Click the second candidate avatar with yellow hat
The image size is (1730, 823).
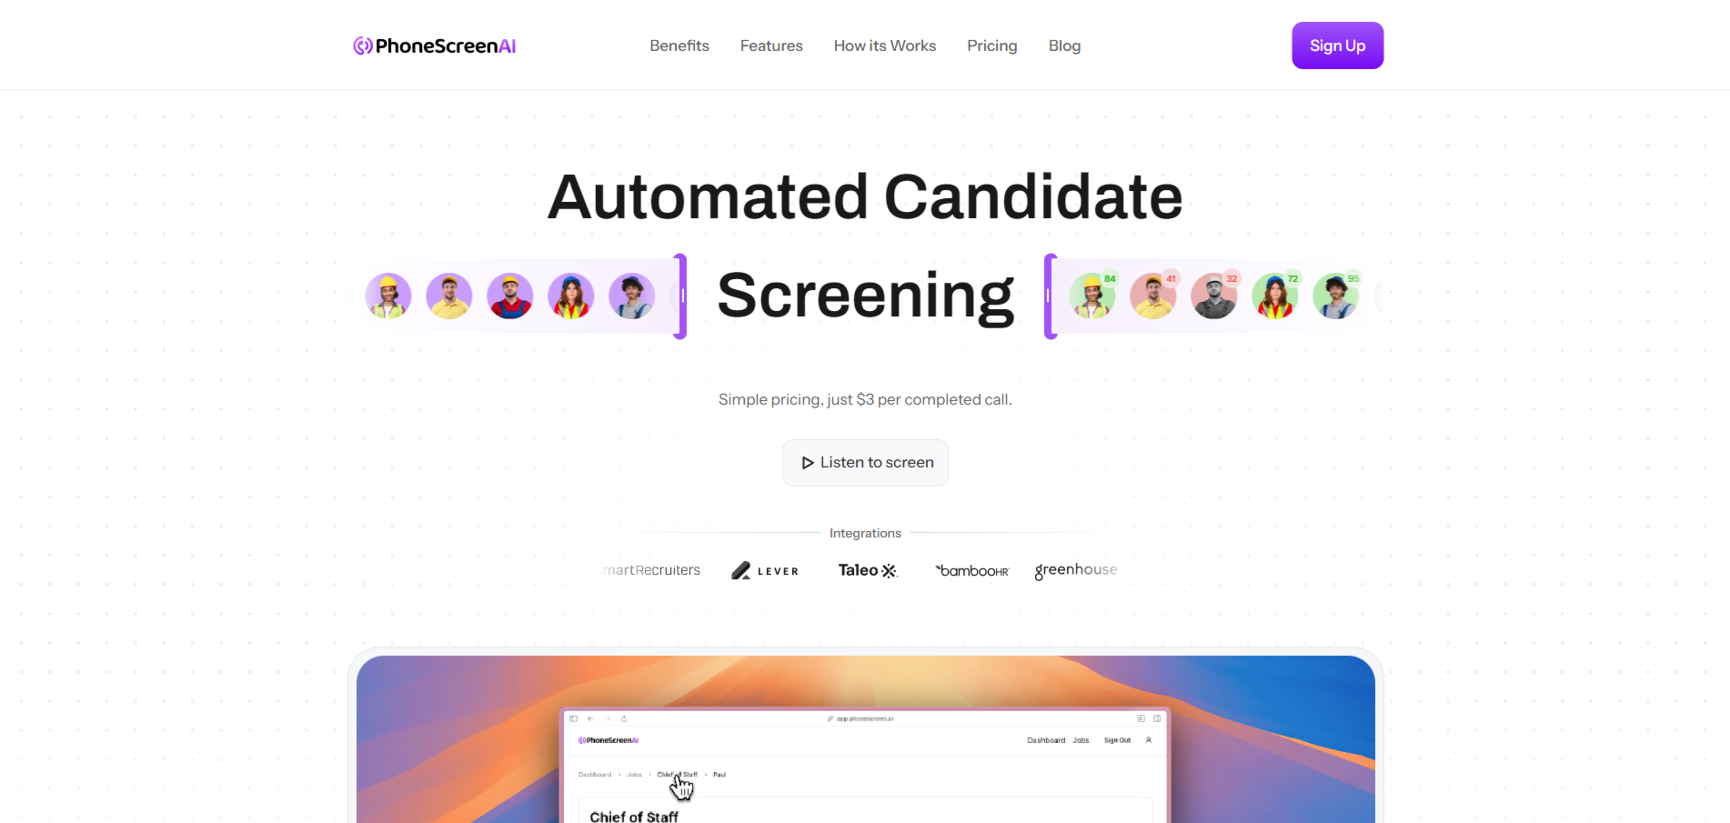pos(449,295)
